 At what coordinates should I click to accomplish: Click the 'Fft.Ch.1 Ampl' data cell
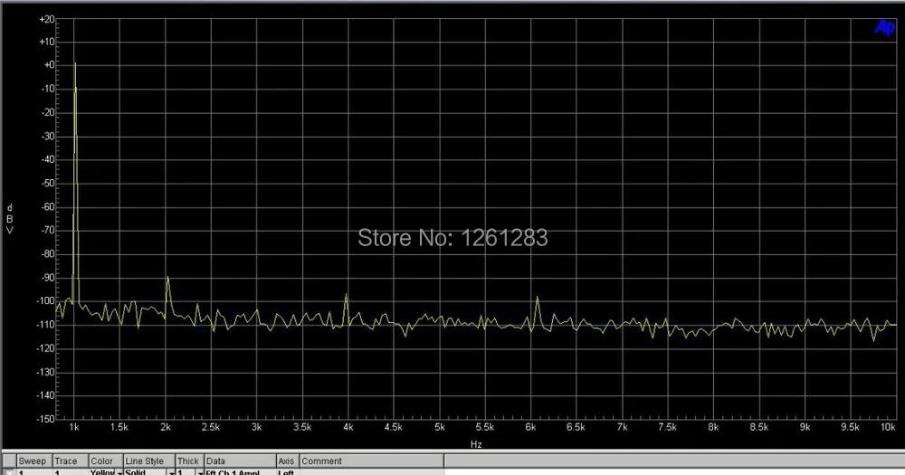[x=240, y=472]
